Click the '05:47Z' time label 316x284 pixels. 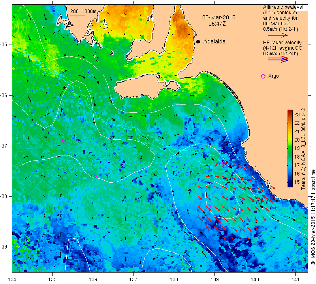tap(217, 24)
